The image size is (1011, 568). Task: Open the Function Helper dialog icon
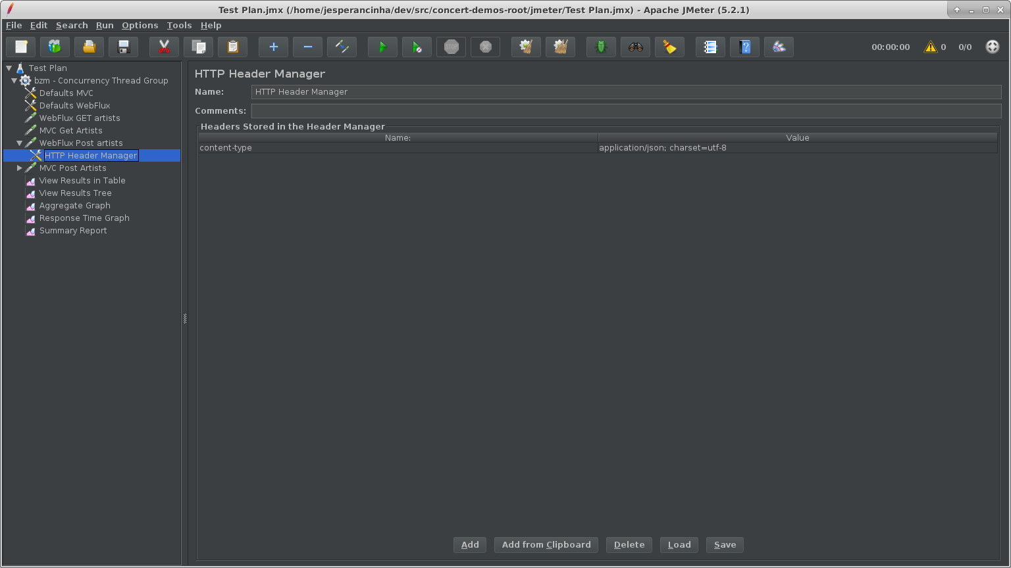click(711, 47)
